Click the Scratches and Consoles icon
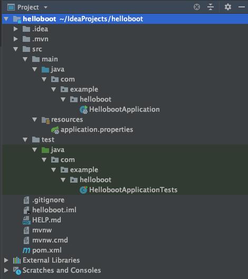 pos(17,271)
